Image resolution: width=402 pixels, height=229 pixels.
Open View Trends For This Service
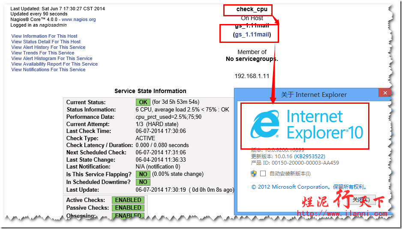point(42,53)
